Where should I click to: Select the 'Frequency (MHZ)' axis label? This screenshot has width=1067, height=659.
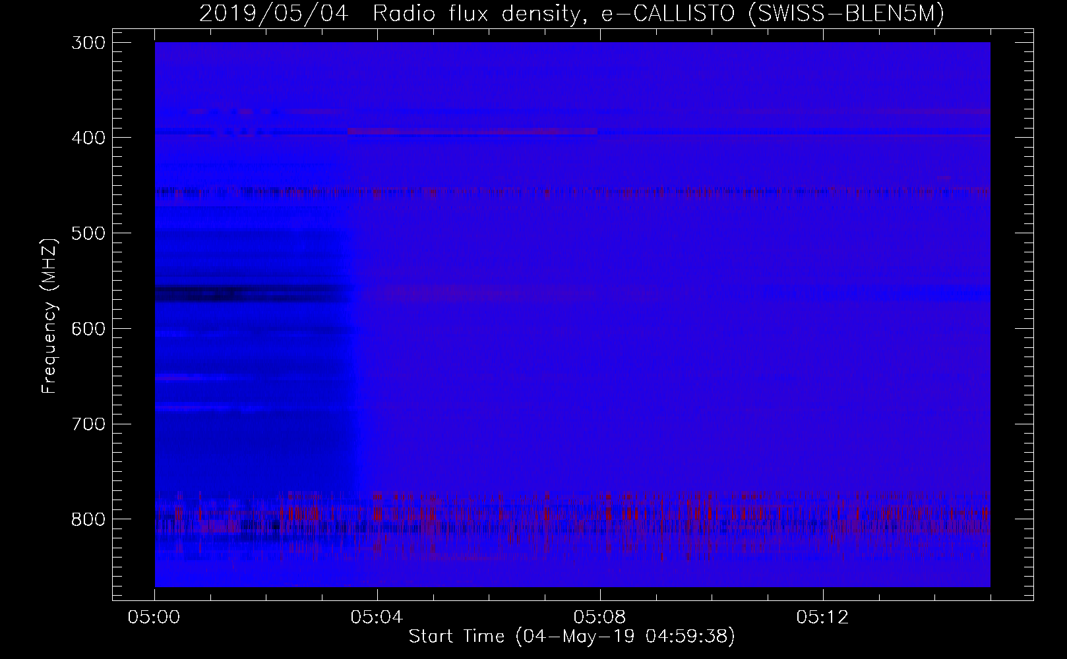coord(49,316)
